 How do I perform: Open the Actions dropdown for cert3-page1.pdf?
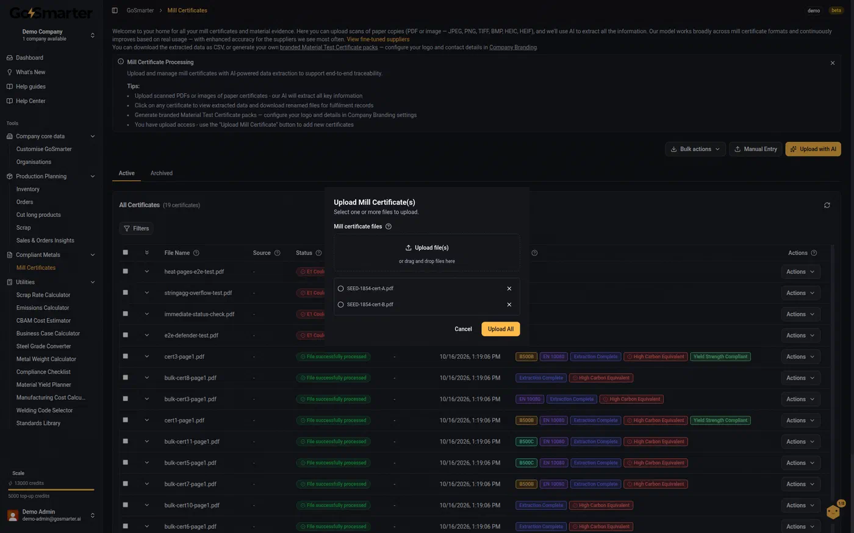tap(800, 357)
